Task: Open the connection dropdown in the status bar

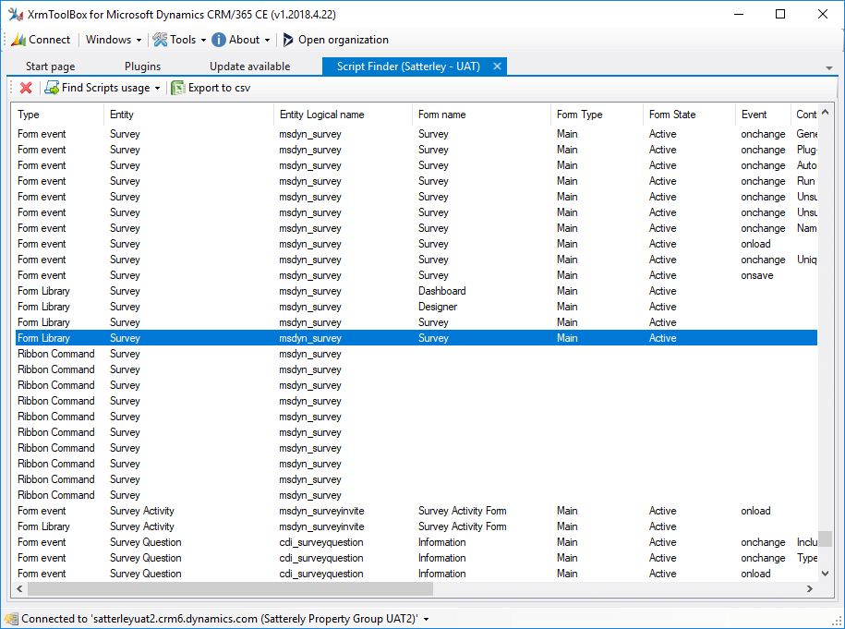Action: (x=427, y=619)
